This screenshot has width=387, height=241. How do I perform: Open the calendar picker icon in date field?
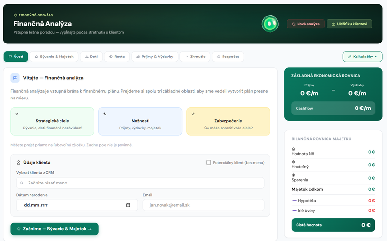(x=128, y=205)
